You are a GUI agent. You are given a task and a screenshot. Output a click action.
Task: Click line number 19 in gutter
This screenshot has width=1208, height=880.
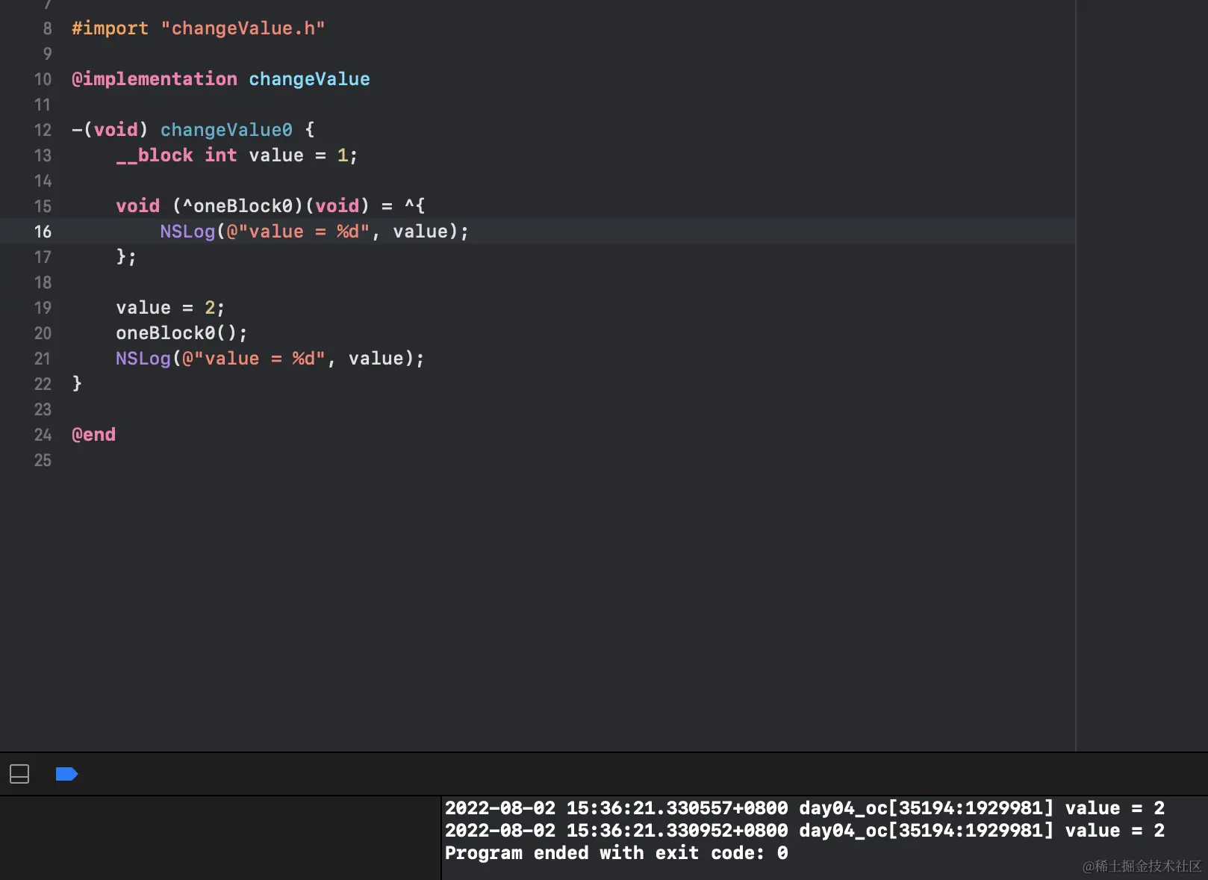[43, 308]
